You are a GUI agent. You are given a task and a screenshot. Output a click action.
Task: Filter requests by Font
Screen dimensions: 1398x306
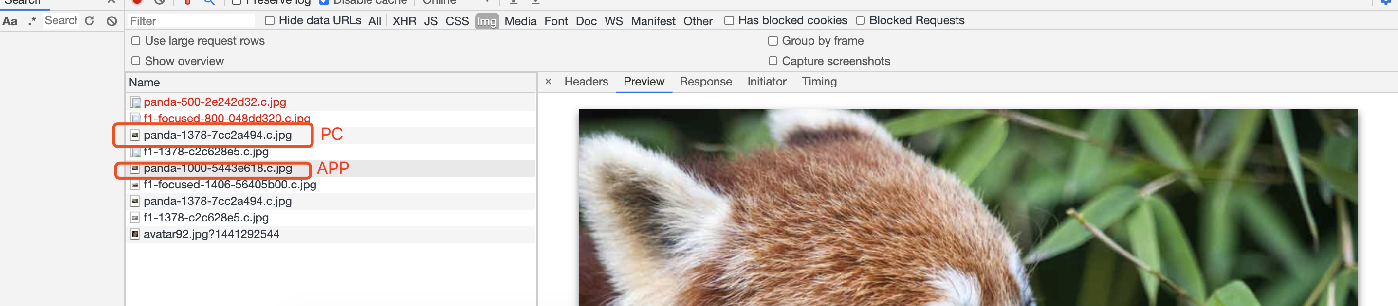(556, 21)
